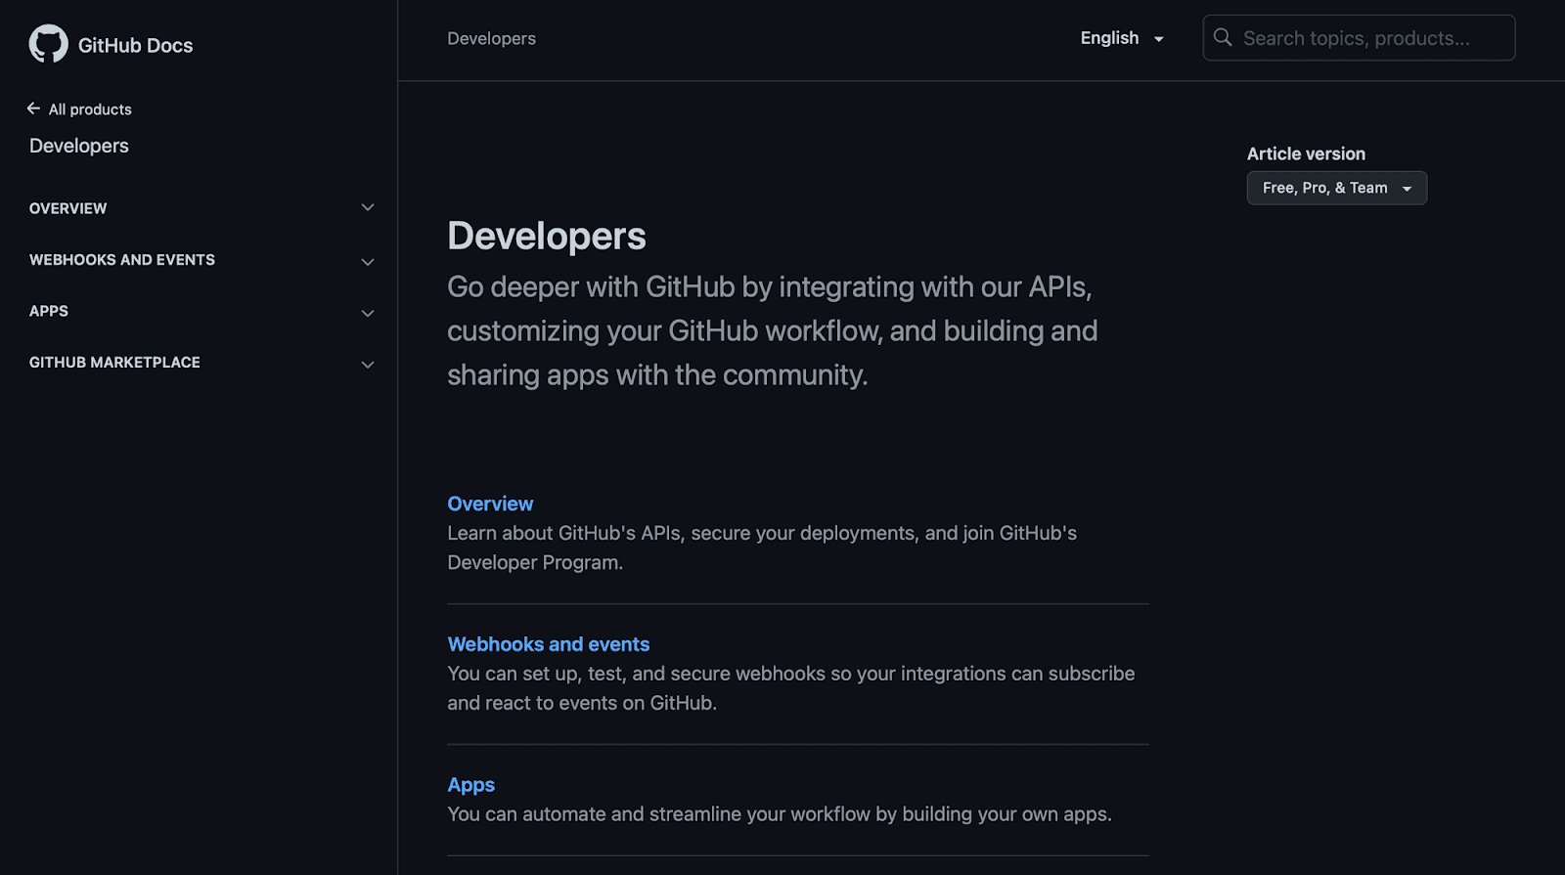
Task: Click the back arrow beside All products
Action: 34,109
